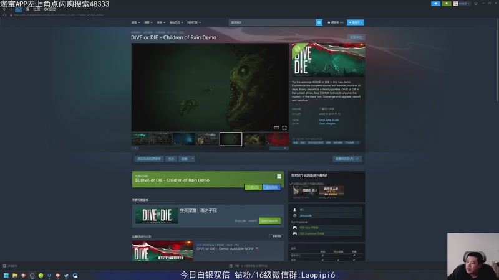Select the second media thumbnail in the strip
499x280 pixels.
161,139
